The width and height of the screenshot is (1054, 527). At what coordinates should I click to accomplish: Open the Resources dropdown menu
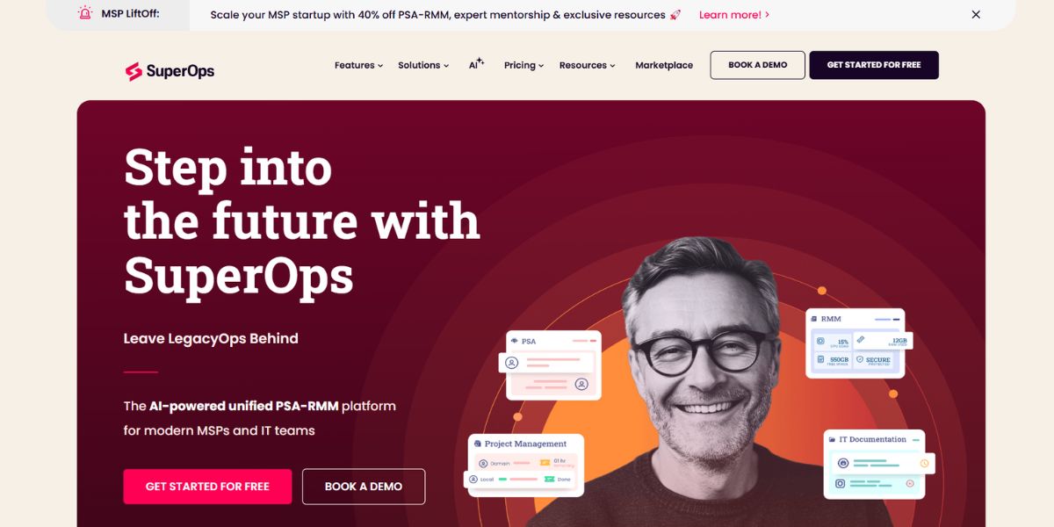coord(587,65)
